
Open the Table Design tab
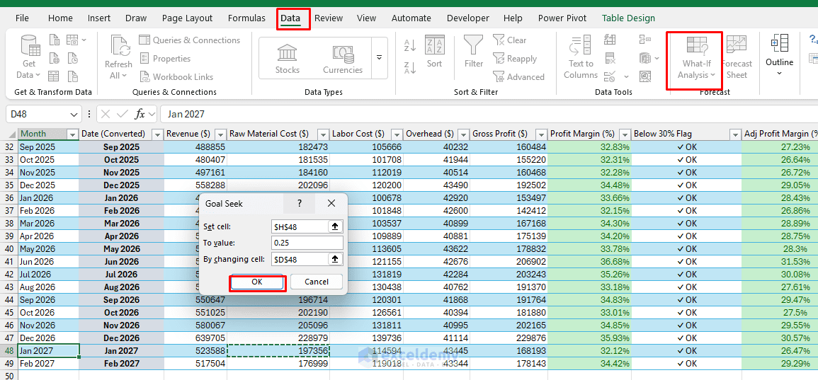pyautogui.click(x=629, y=18)
